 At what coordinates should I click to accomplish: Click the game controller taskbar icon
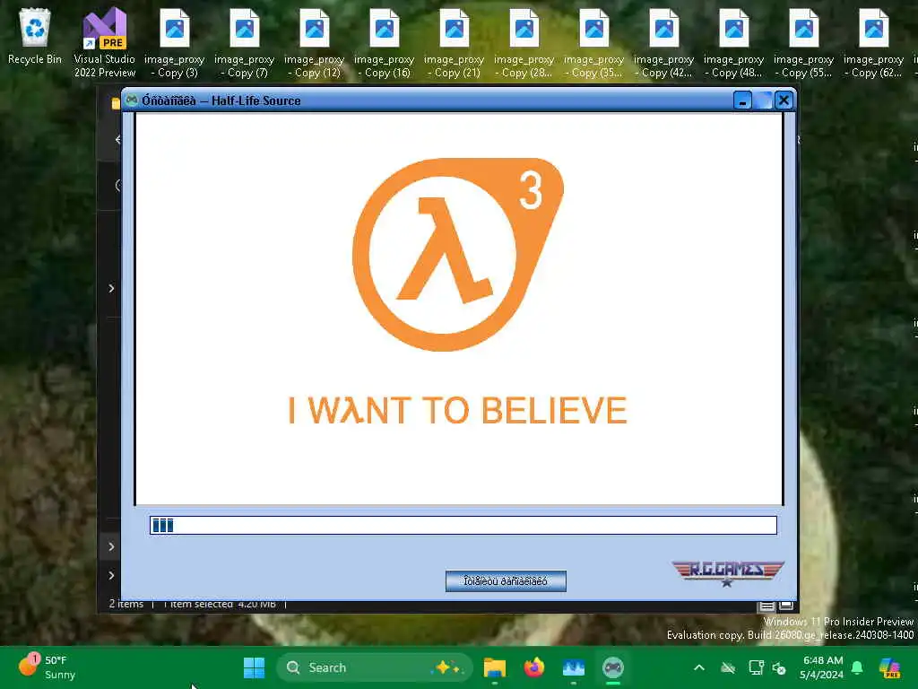point(613,667)
